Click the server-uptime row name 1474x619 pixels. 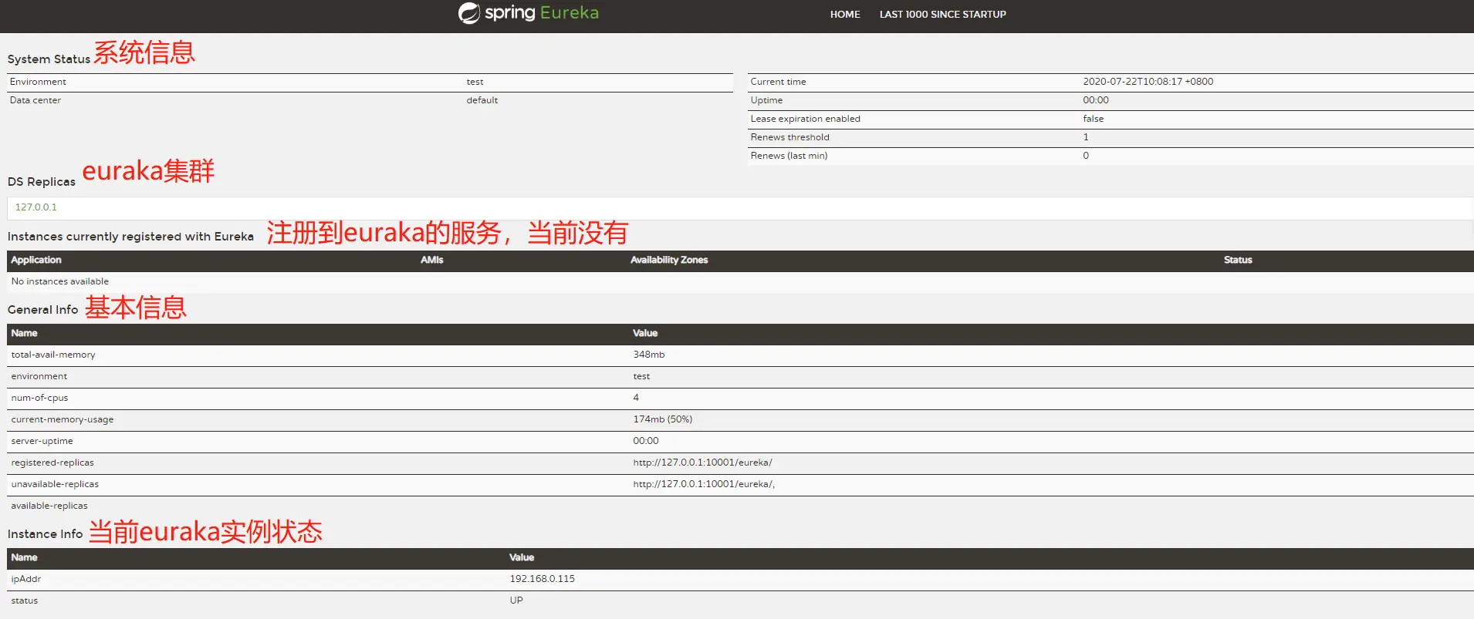tap(42, 442)
